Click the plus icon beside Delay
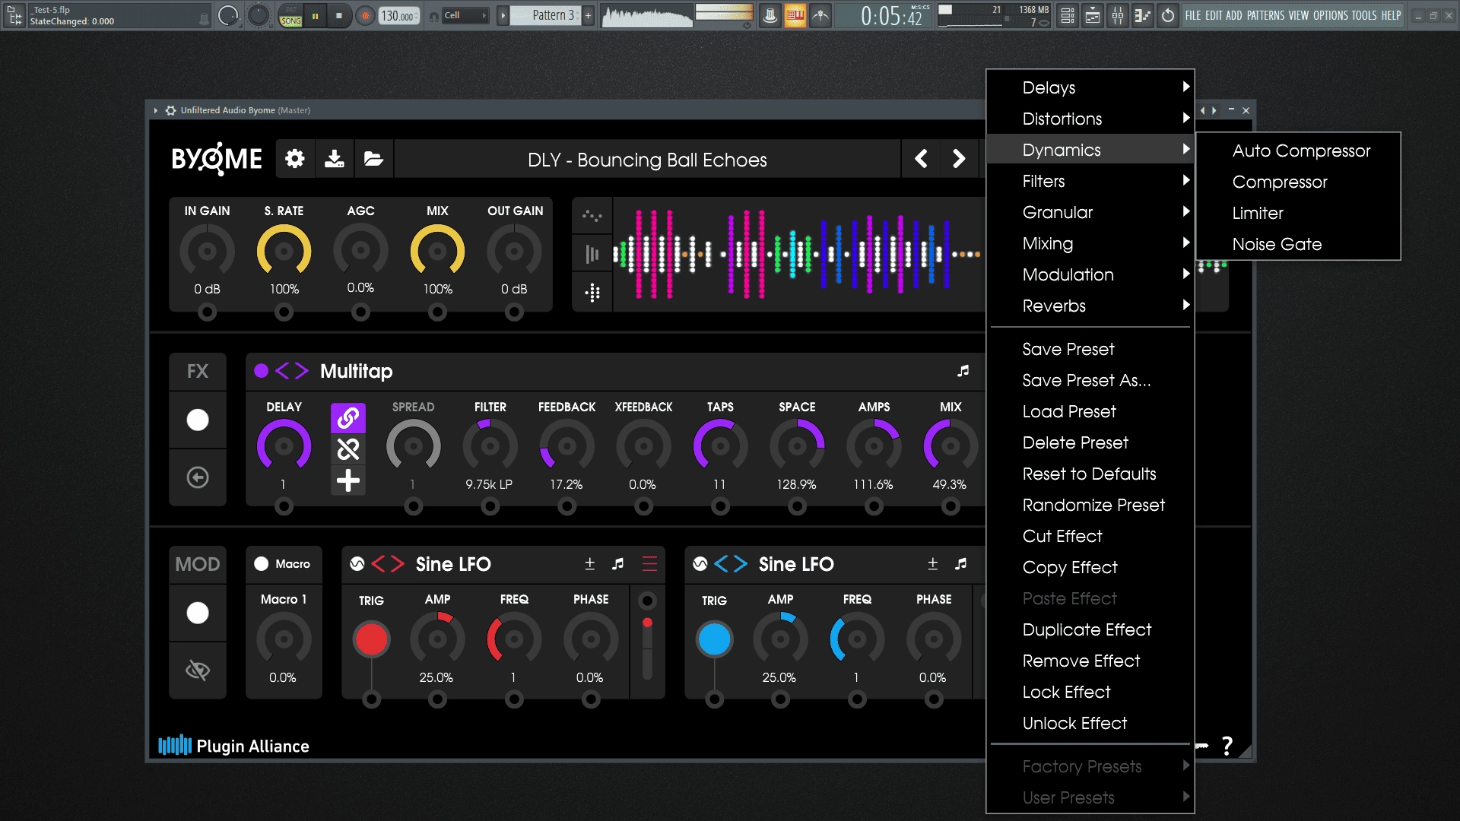 pos(348,480)
